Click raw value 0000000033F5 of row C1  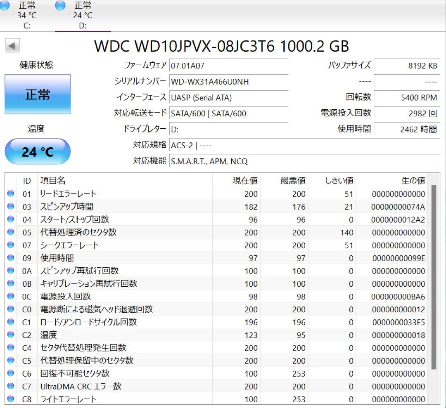click(399, 322)
